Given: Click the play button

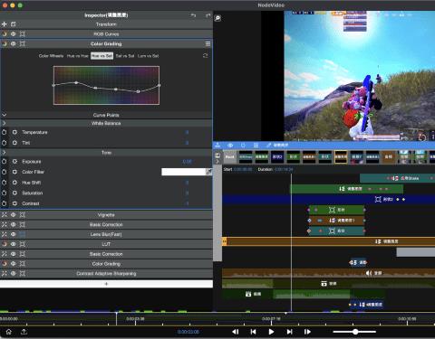Looking at the screenshot, I should (x=271, y=332).
